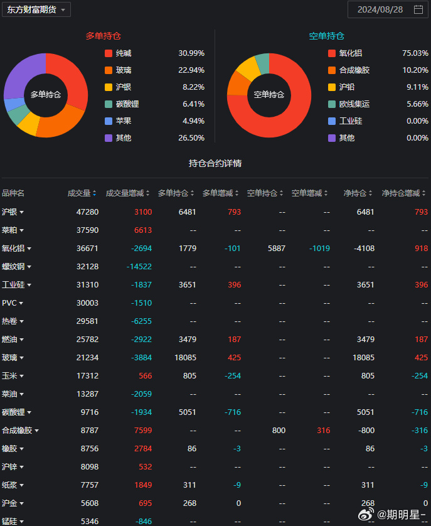Toggle 氧化铝 legend item in short positions
The height and width of the screenshot is (526, 431).
tap(350, 53)
